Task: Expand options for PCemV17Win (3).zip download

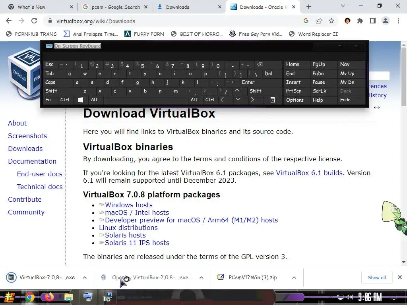Action: click(294, 278)
